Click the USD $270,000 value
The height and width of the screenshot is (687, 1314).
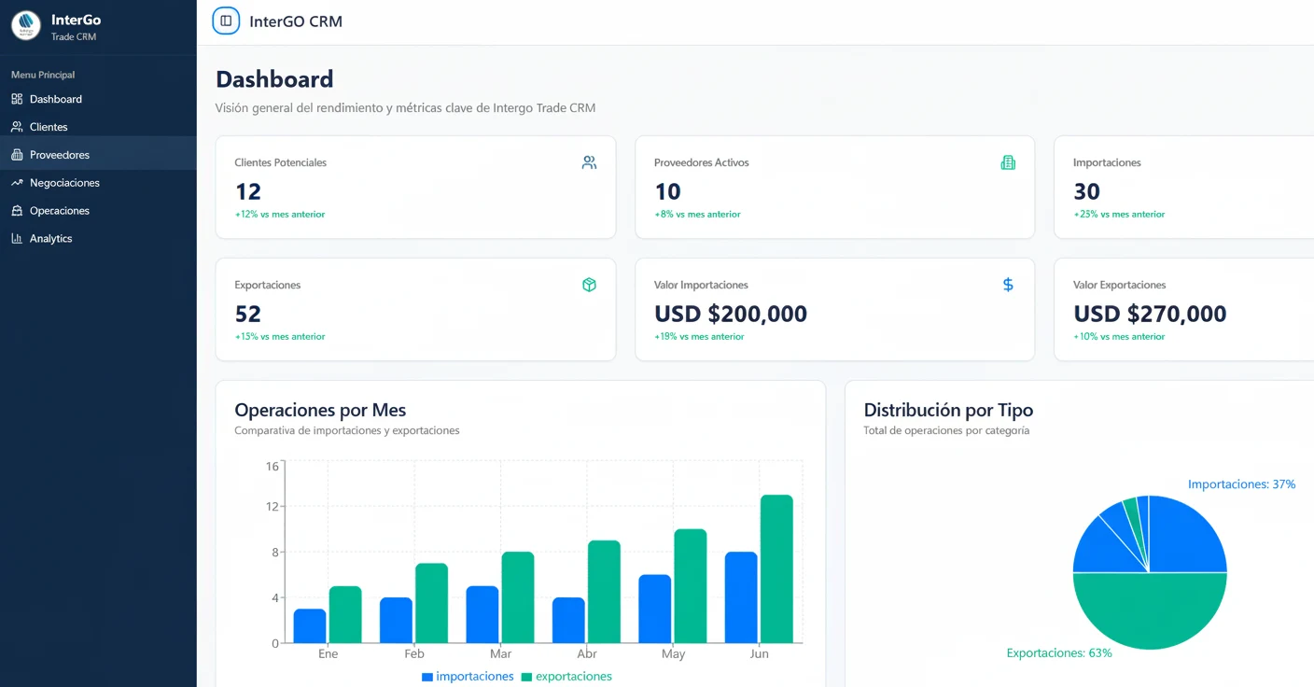(x=1150, y=314)
